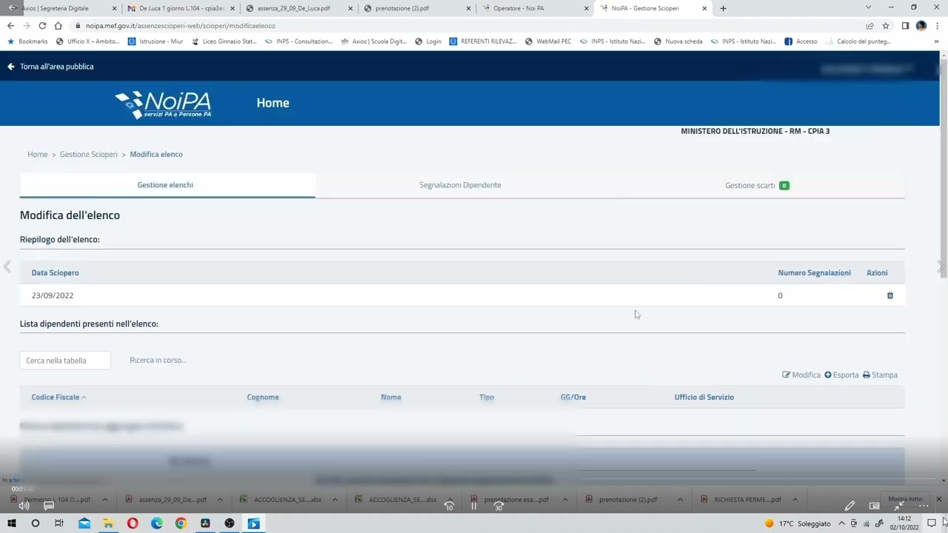Click the Cerca nella tabella search field

click(x=65, y=361)
